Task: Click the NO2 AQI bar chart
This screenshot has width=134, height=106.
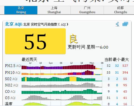Action: tap(62, 85)
